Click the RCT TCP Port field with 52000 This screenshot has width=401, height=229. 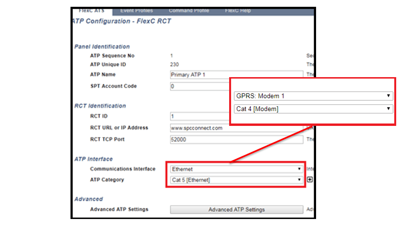(x=236, y=140)
